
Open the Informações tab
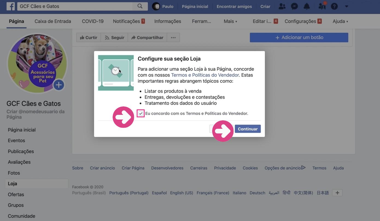point(168,21)
